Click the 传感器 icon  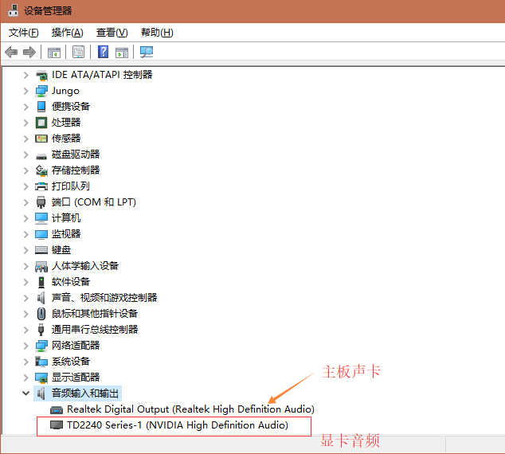(x=41, y=139)
